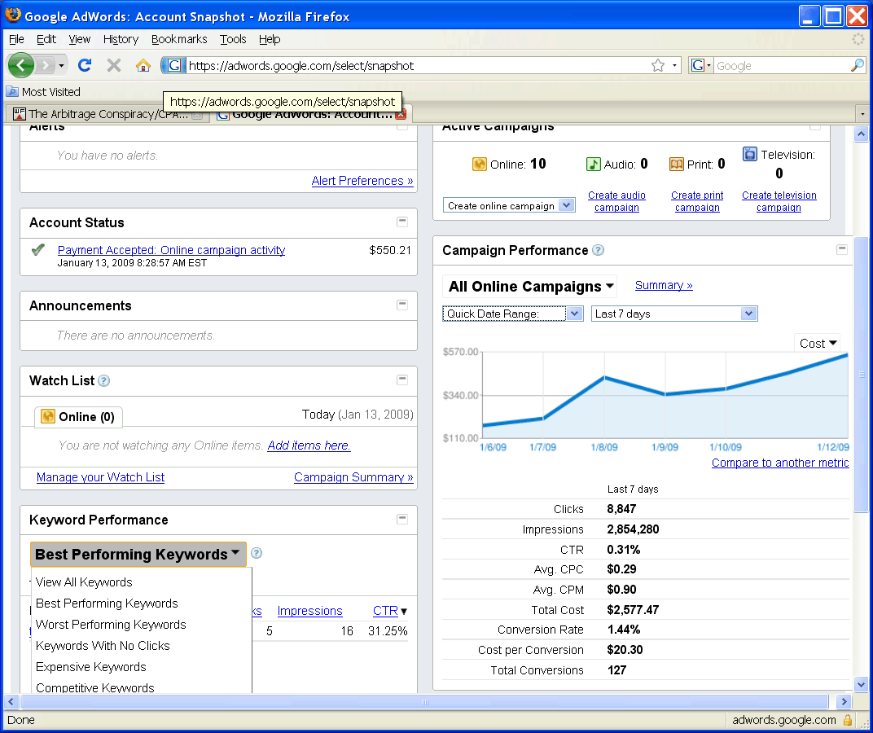The image size is (873, 733).
Task: Choose Worst Performing Keywords option
Action: [111, 625]
